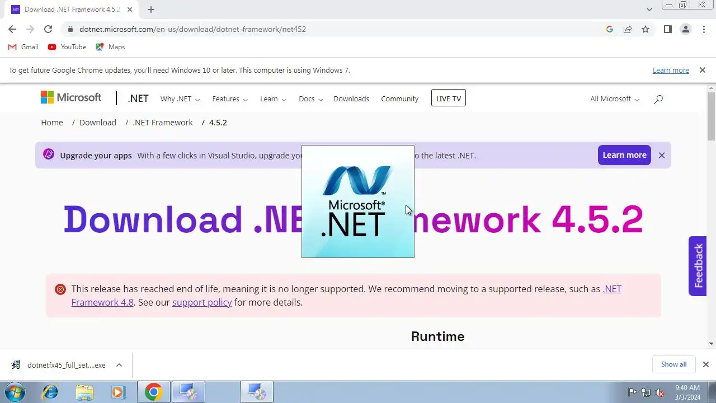Viewport: 716px width, 403px height.
Task: Close the downloads bar
Action: [x=705, y=364]
